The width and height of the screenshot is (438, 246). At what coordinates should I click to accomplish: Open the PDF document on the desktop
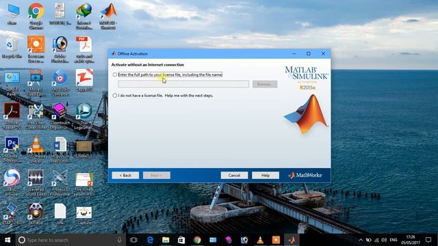click(x=84, y=49)
